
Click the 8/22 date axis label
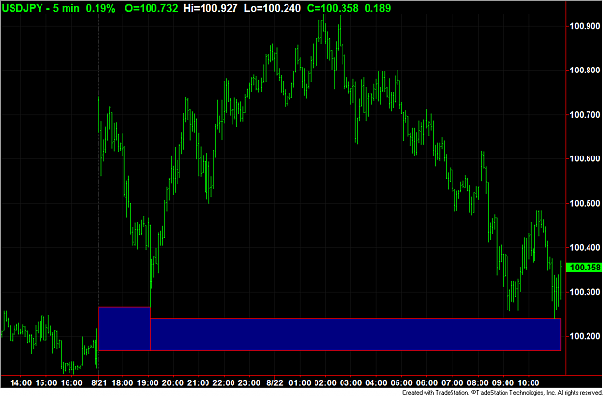coord(275,383)
